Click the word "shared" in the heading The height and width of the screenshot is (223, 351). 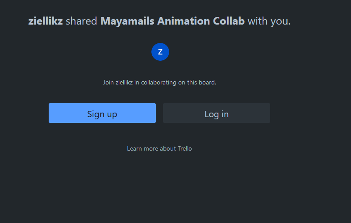[81, 21]
